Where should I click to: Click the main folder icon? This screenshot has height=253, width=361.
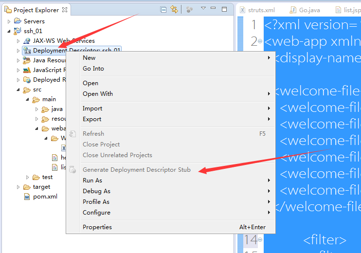[36, 99]
